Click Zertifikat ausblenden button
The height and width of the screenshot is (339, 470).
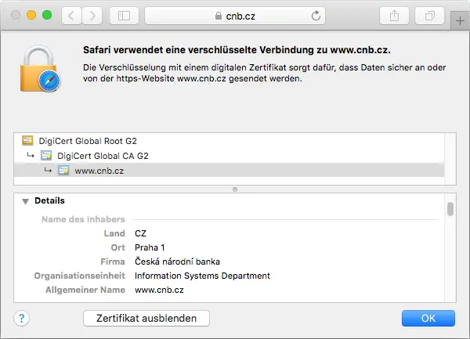[146, 318]
